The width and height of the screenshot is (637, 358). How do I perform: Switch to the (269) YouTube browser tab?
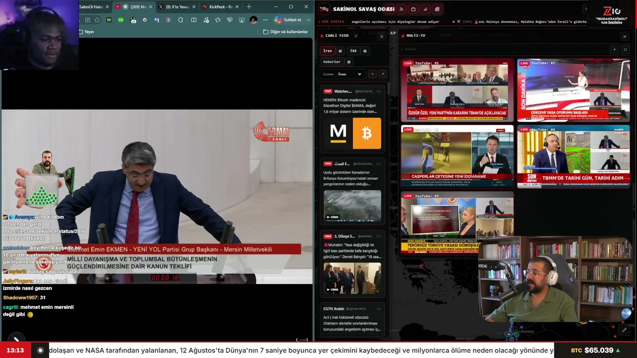(133, 7)
